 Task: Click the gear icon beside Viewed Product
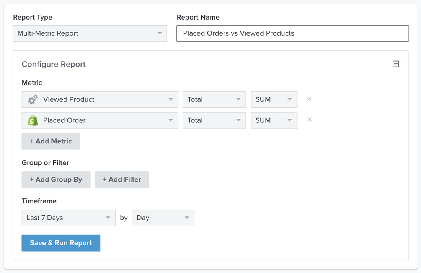coord(33,99)
